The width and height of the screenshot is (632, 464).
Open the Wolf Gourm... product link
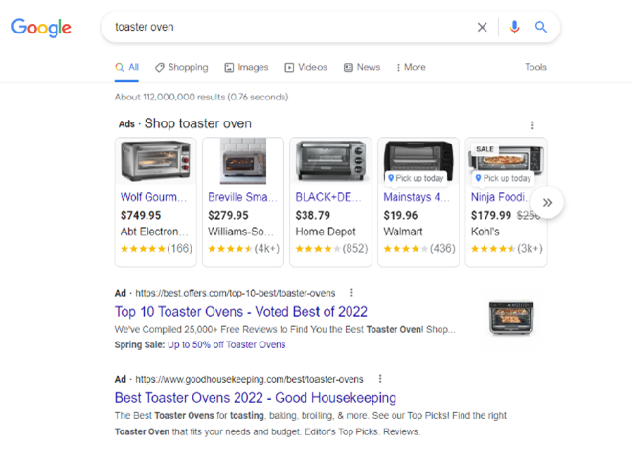[153, 197]
